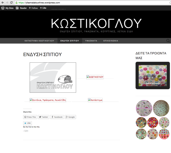This screenshot has height=153, width=171.
Task: Pause the fleece kouverta slideshow
Action: click(153, 78)
